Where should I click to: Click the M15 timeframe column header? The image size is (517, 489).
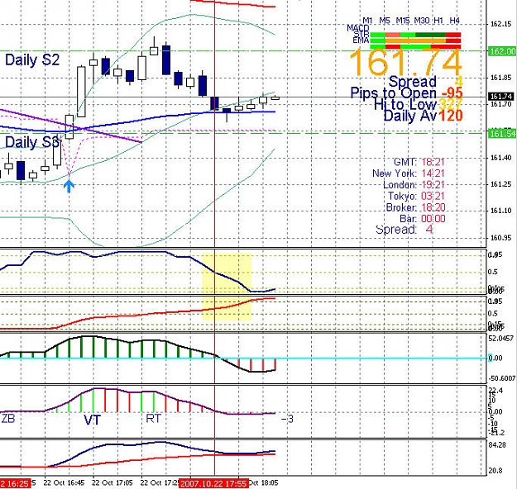point(402,21)
